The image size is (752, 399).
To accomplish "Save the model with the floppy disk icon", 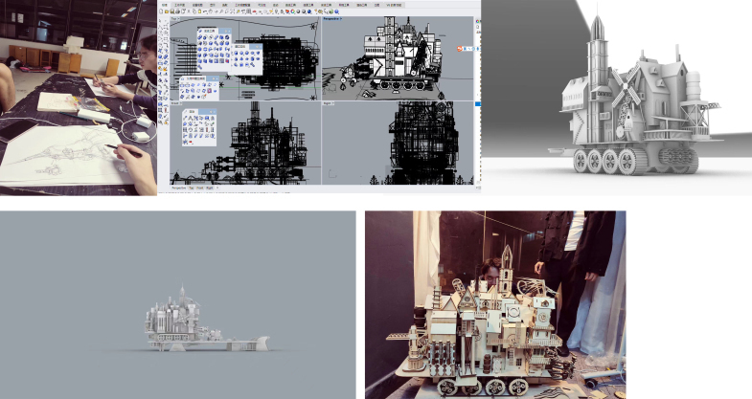I will click(x=173, y=11).
